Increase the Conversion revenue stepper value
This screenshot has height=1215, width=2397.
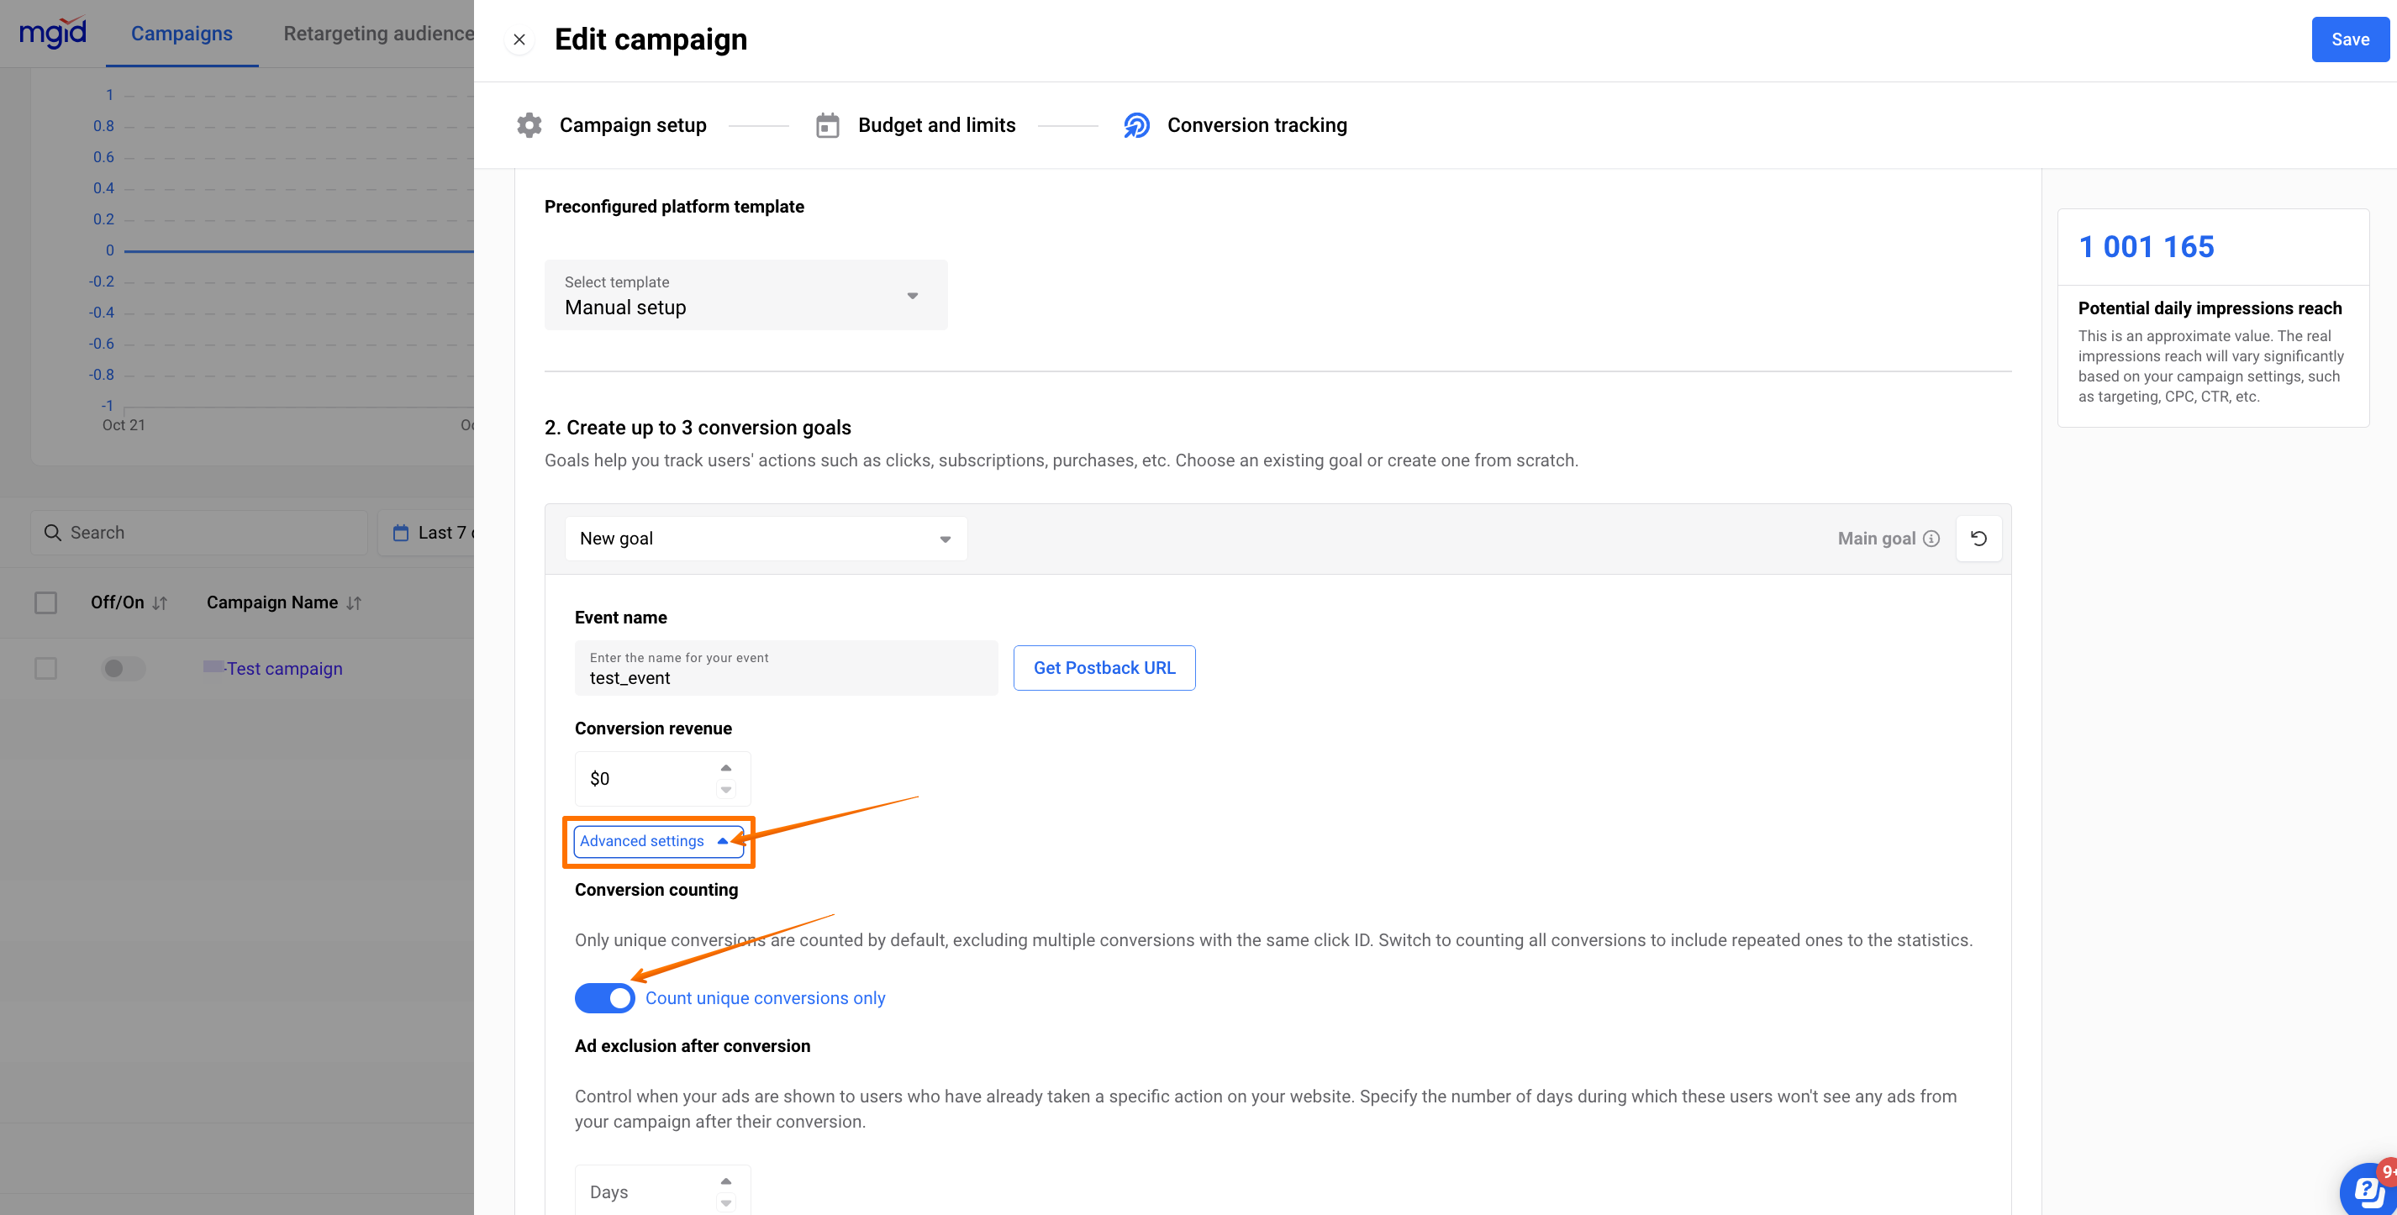point(726,767)
